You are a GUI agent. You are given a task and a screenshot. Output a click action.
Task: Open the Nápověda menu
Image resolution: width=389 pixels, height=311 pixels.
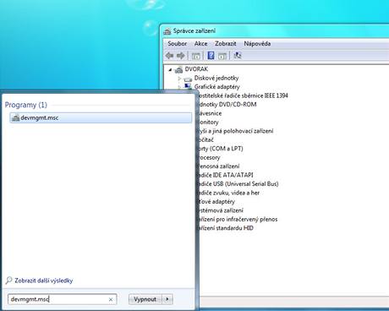(x=257, y=44)
